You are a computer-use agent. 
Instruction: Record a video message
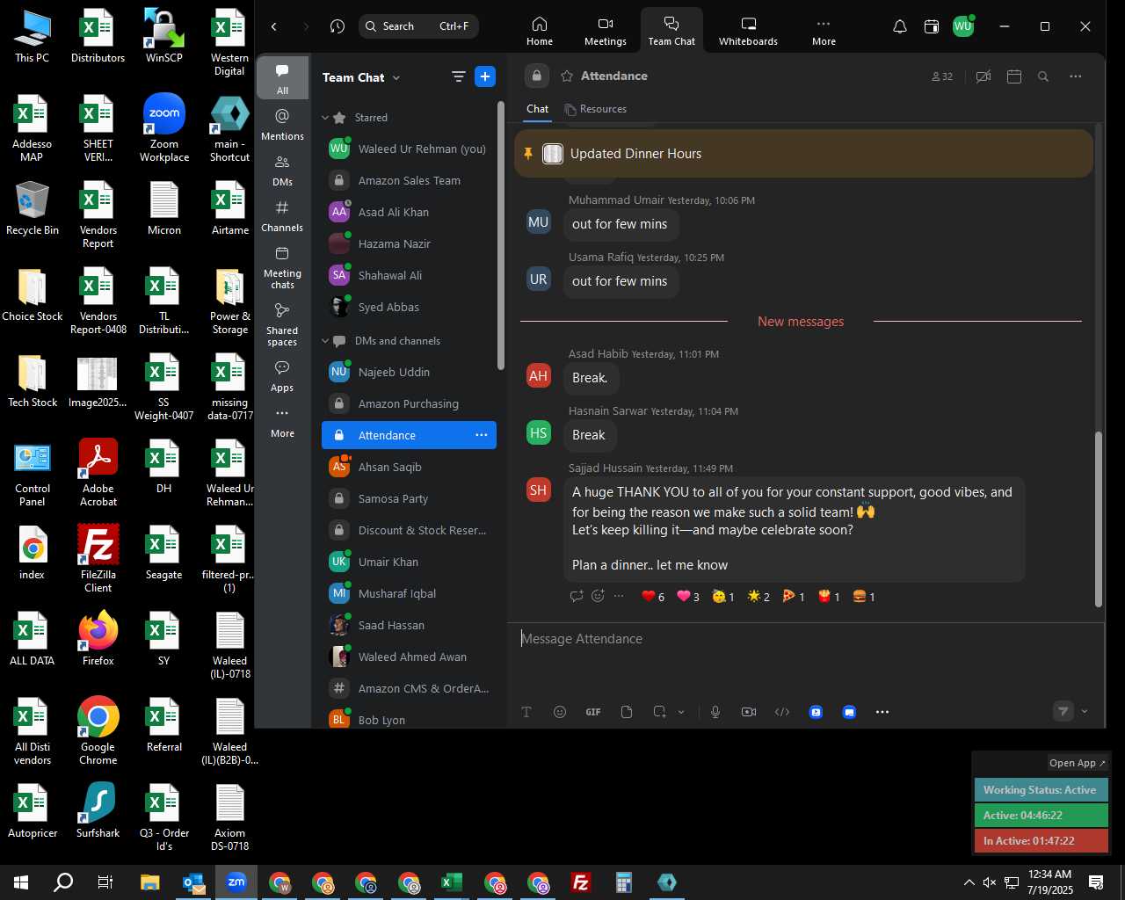pos(749,712)
